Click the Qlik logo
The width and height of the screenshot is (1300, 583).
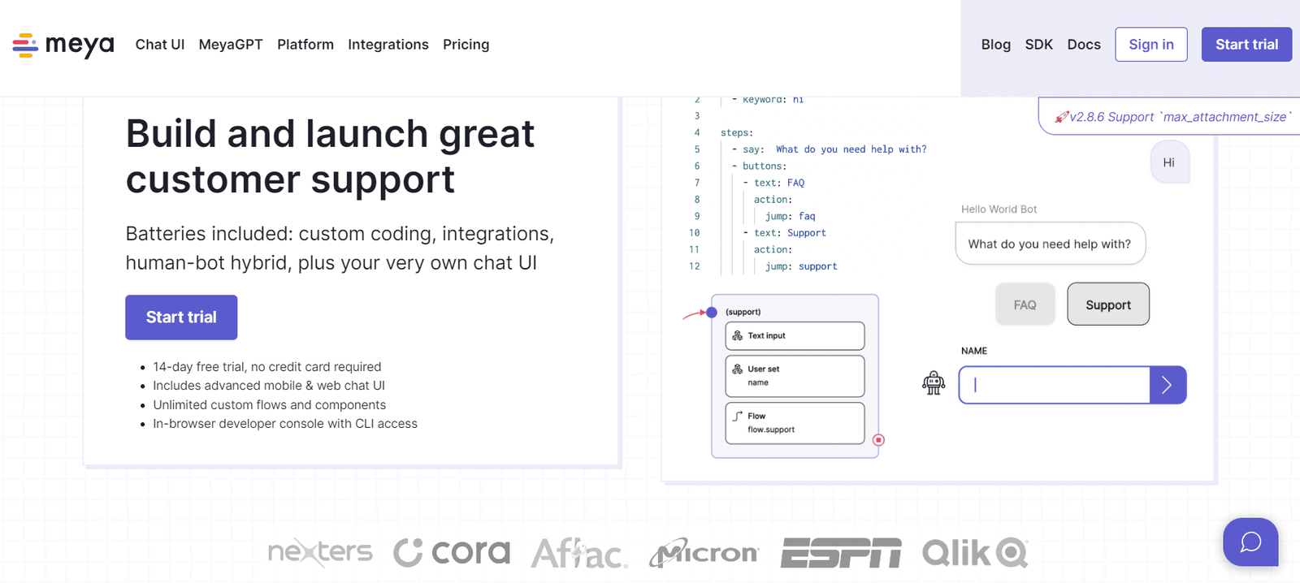(974, 553)
